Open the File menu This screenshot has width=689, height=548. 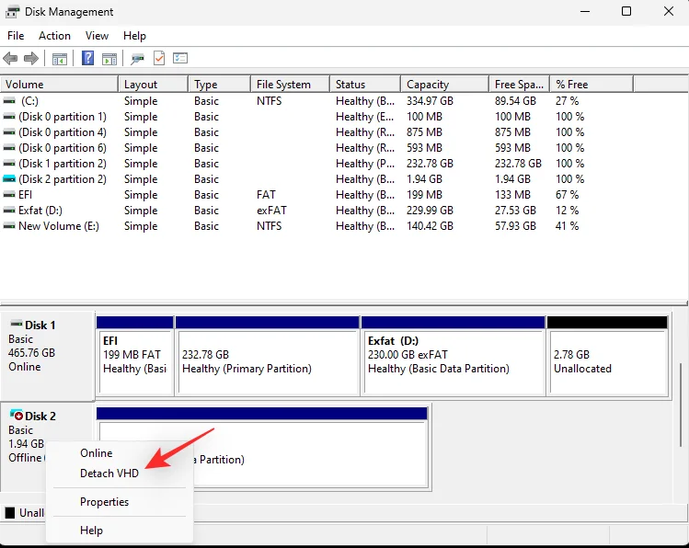[16, 36]
